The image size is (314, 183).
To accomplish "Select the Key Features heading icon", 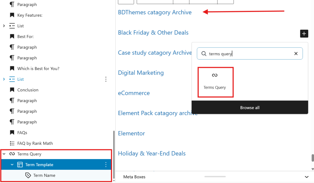I will point(13,15).
